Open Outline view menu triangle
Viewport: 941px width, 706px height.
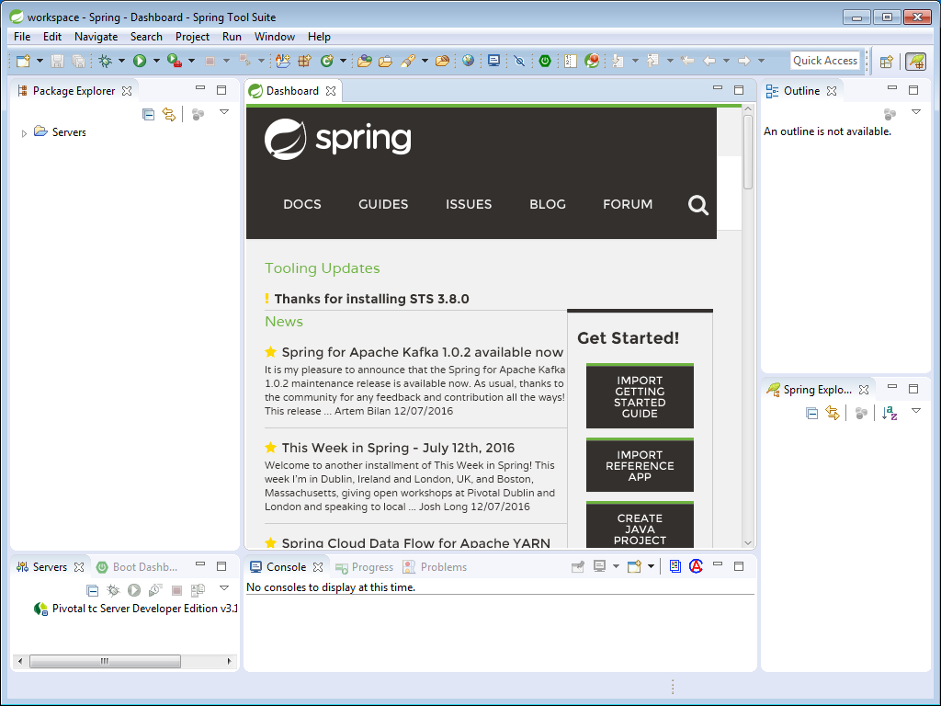click(916, 112)
